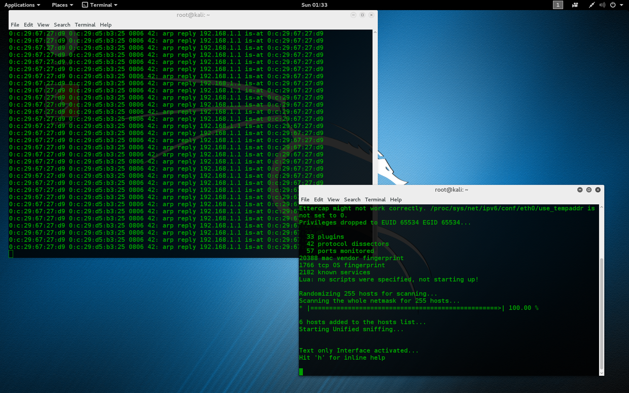
Task: Open the Terminal app menu in top panel
Action: pos(100,5)
